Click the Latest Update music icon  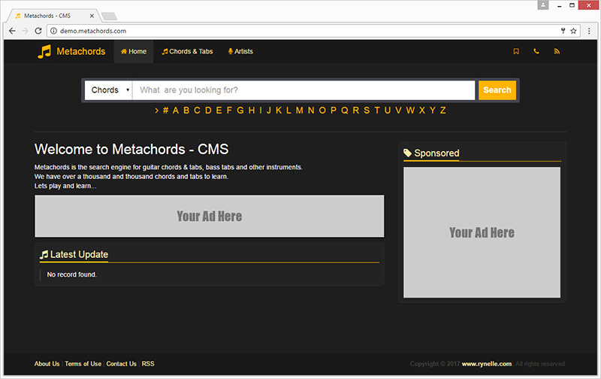[44, 254]
